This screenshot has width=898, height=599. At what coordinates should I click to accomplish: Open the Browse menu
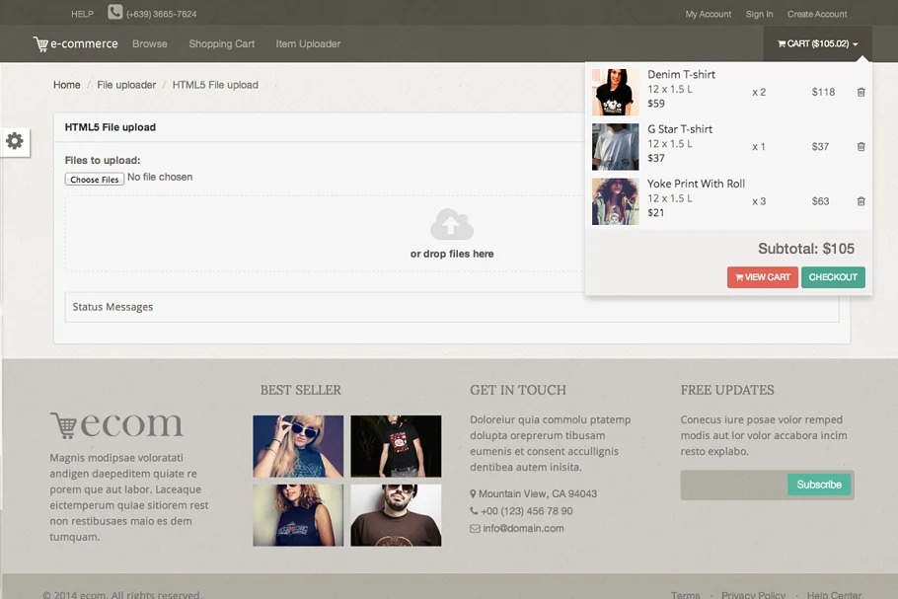(150, 43)
